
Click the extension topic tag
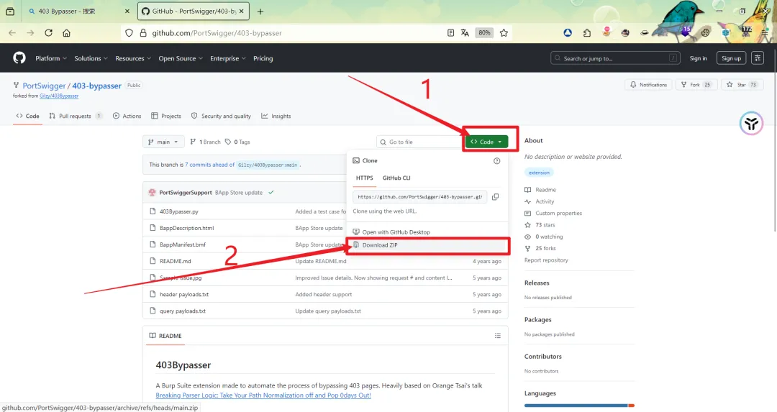[x=539, y=173]
